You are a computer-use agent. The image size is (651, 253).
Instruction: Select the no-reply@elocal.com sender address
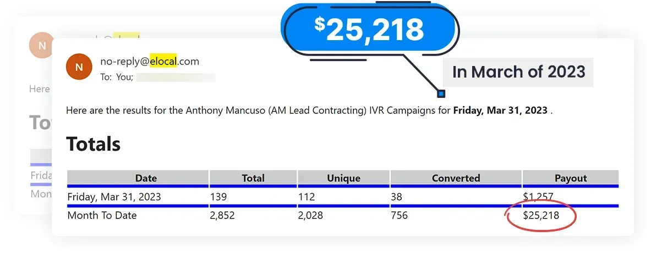(x=150, y=62)
